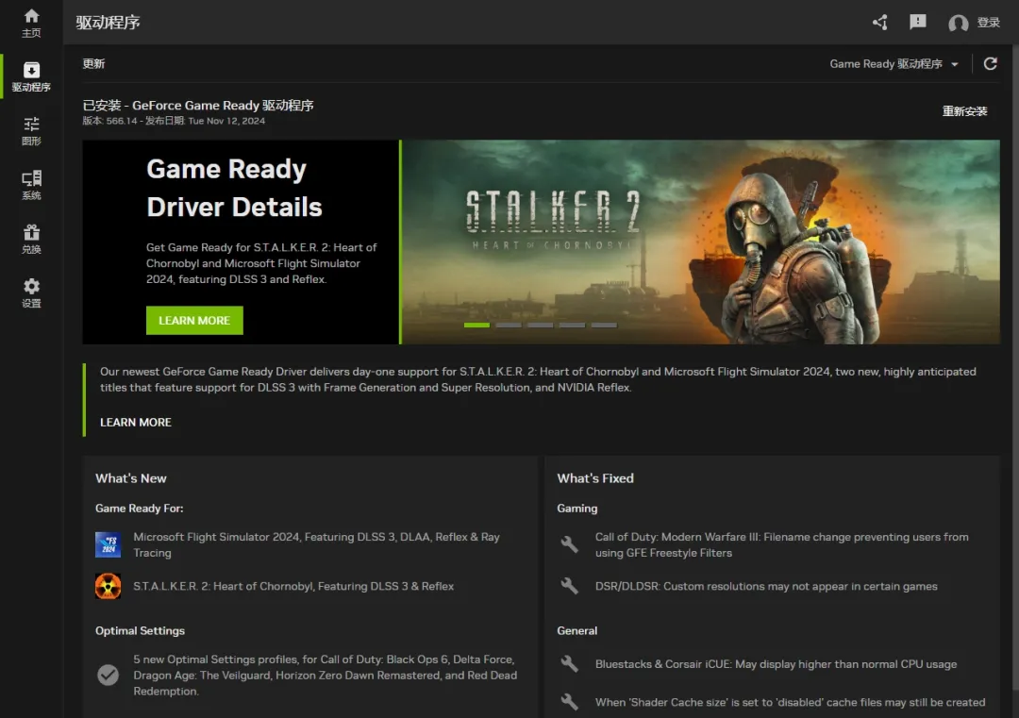The height and width of the screenshot is (718, 1019).
Task: Select the second banner carousel indicator
Action: [x=509, y=325]
